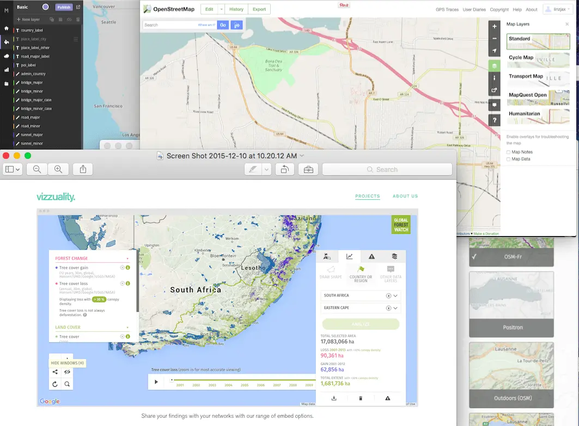
Task: Click the search magnifier on the forest map
Action: point(67,384)
